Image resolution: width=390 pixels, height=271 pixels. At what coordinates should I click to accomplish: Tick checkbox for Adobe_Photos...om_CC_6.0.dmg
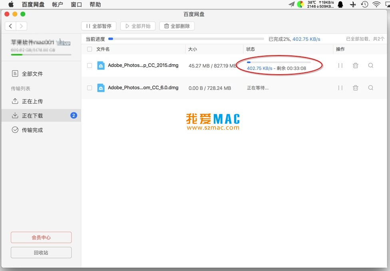click(x=90, y=88)
